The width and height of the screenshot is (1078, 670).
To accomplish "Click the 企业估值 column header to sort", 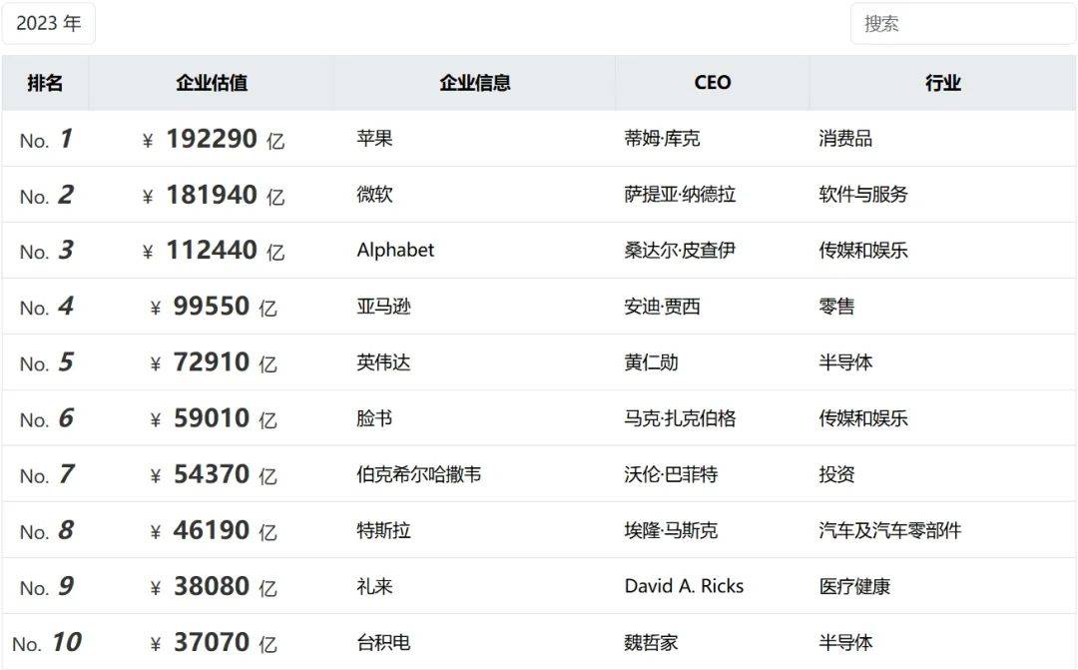I will [213, 83].
